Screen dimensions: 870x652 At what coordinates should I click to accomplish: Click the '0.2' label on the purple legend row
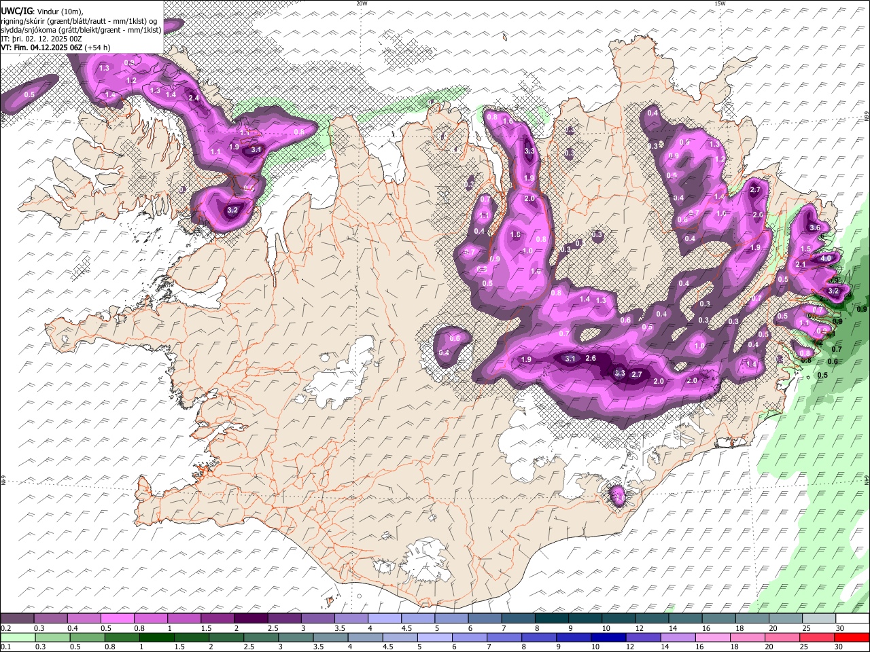(5, 628)
